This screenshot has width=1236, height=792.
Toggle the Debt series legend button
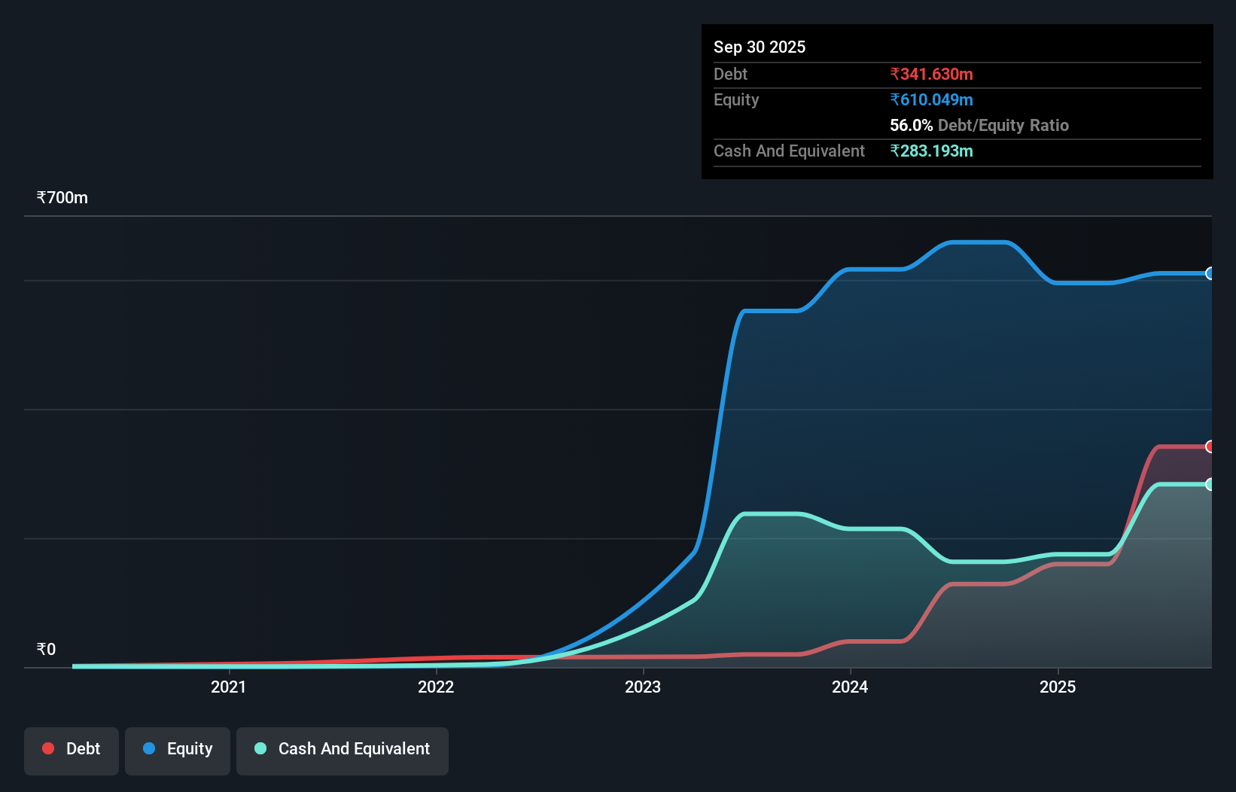point(72,751)
